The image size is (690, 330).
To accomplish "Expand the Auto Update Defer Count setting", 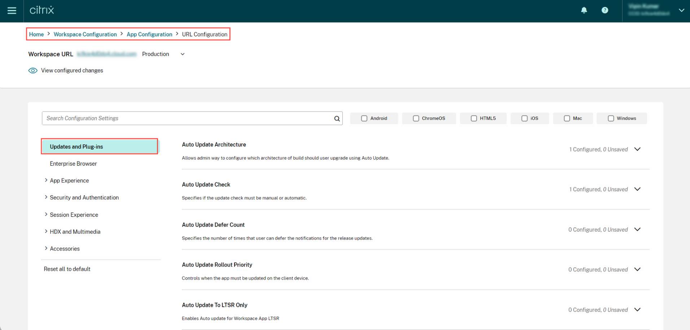I will coord(637,229).
